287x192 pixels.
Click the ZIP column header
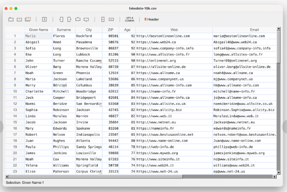coord(110,30)
